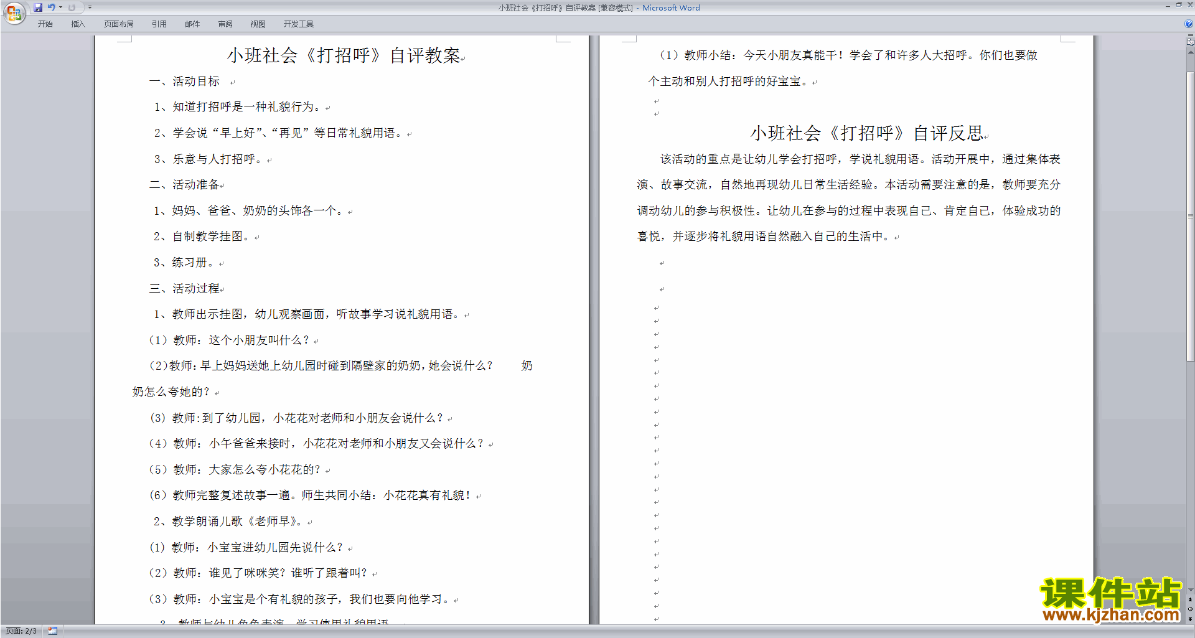Restore down the Word window

coord(1179,6)
